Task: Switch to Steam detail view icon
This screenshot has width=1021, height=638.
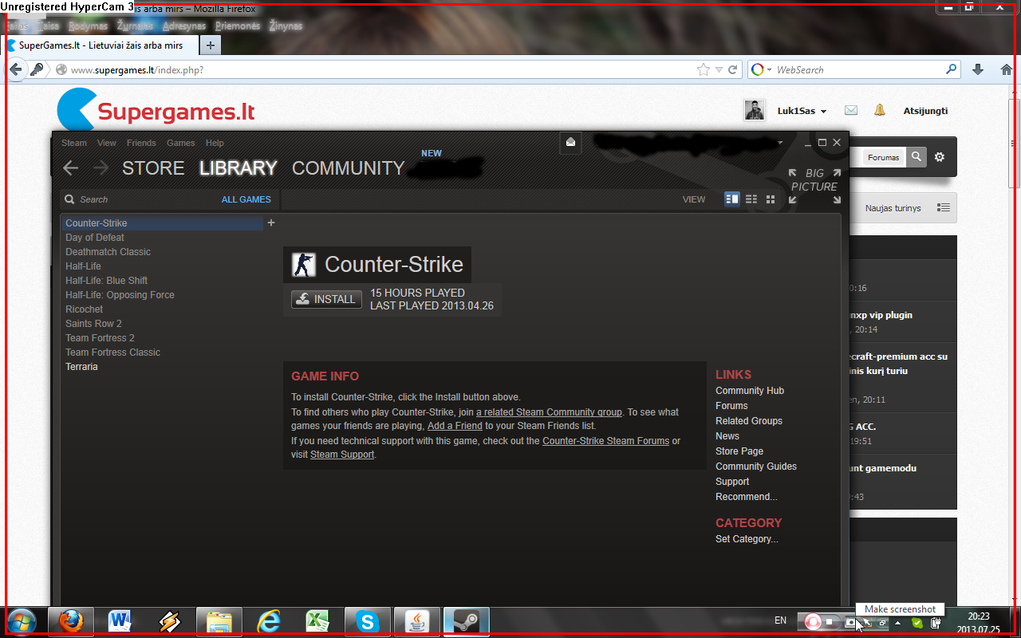Action: point(732,199)
